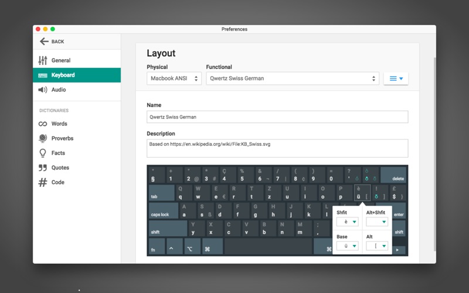
Task: Open the Base character dropdown showing ü
Action: point(347,246)
